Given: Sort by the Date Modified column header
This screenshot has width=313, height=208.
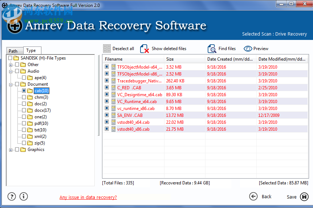Looking at the screenshot, I should [x=282, y=59].
